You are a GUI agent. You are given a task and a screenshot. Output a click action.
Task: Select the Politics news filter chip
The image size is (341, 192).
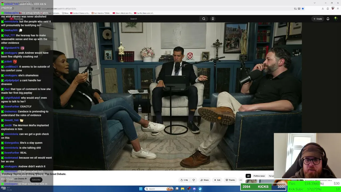tap(259, 176)
